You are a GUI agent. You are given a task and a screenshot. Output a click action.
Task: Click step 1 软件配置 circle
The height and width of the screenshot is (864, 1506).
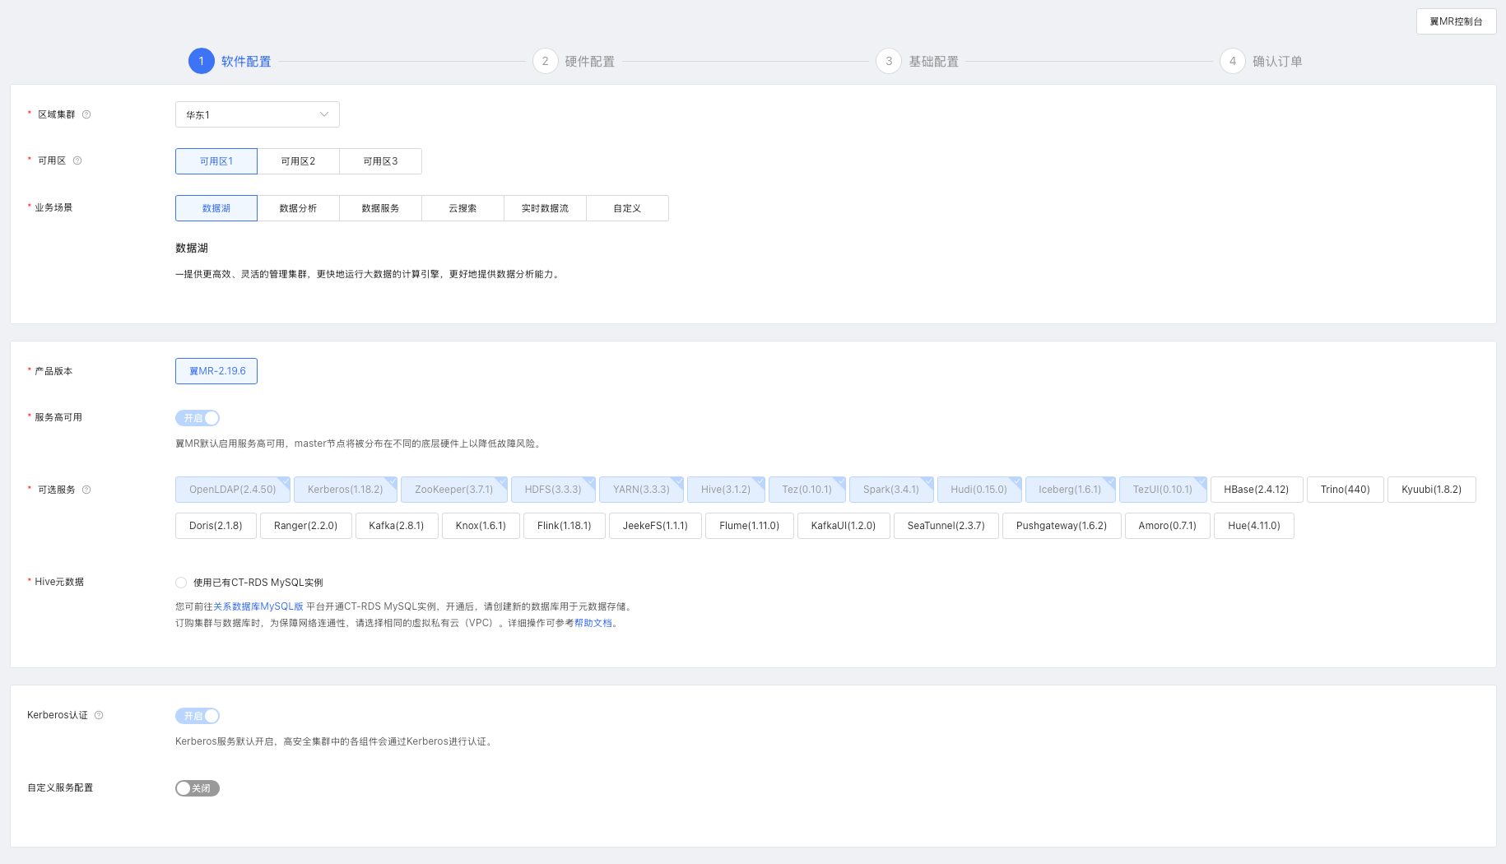(x=202, y=61)
